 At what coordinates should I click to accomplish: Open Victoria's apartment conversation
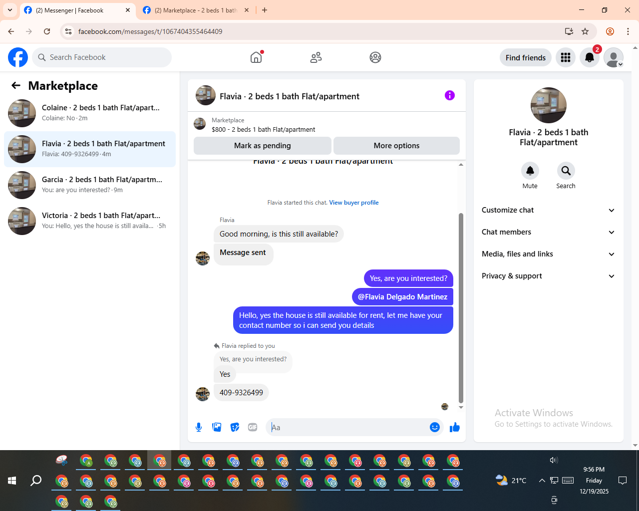pyautogui.click(x=90, y=221)
